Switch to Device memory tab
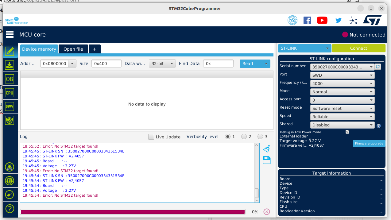 (39, 49)
